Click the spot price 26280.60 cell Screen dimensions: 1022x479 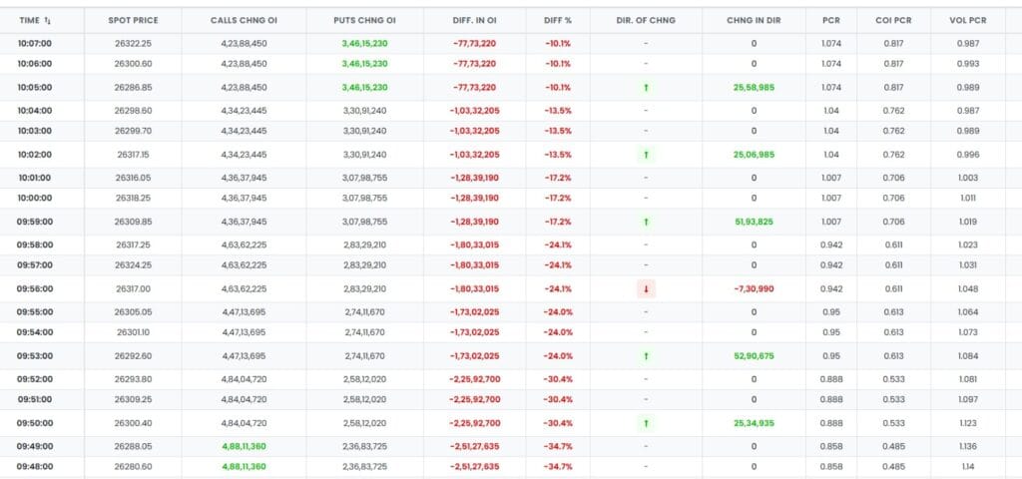point(133,466)
